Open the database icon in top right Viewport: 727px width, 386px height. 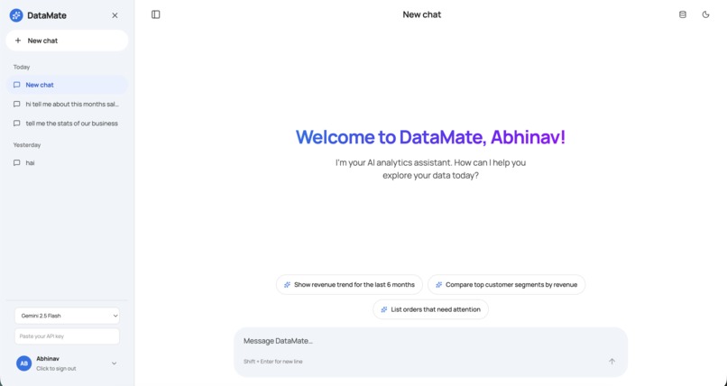point(683,14)
